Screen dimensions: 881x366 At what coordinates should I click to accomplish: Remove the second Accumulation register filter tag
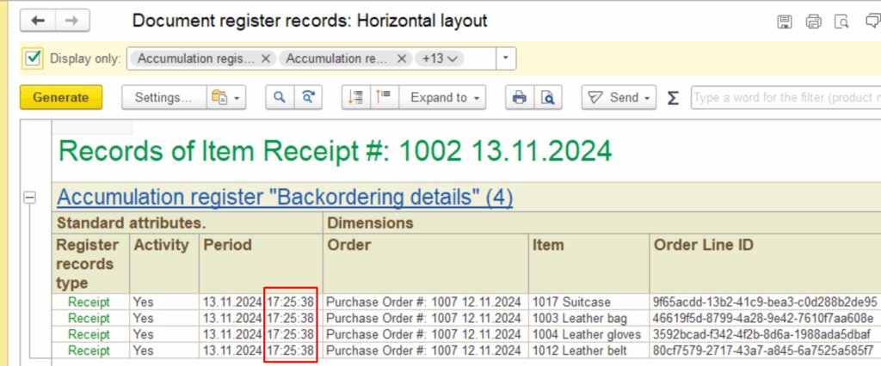click(401, 58)
